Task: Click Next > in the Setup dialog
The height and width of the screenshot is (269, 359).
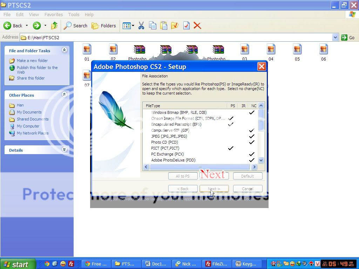Action: click(214, 189)
